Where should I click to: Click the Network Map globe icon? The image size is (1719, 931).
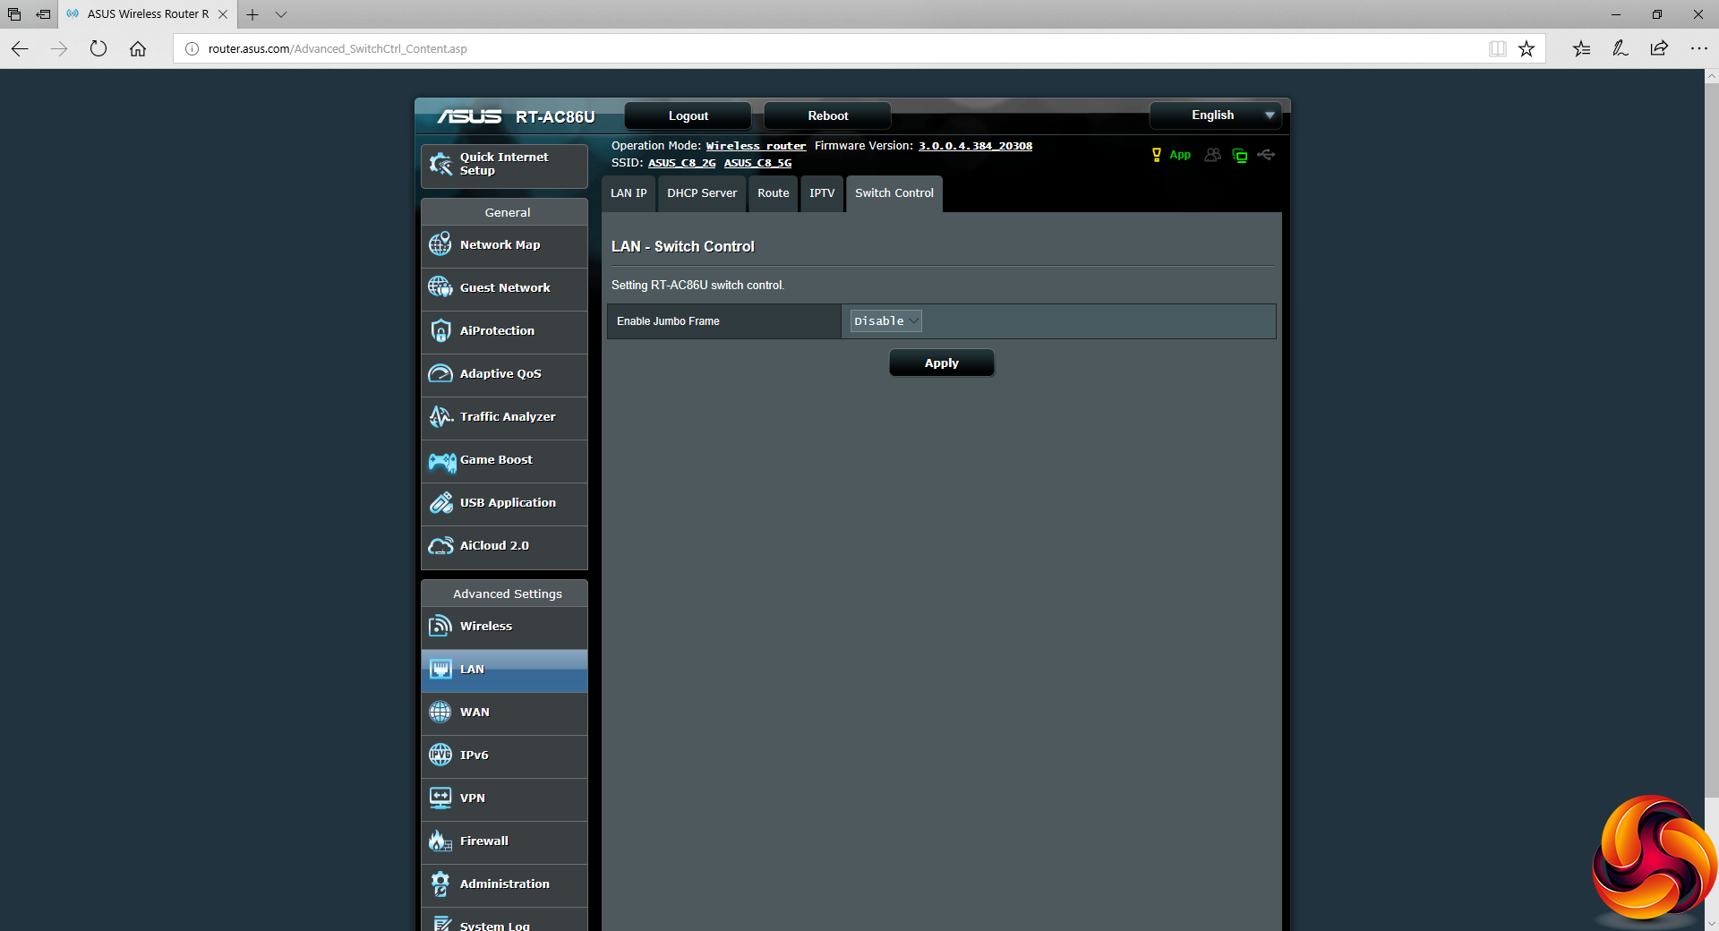440,244
